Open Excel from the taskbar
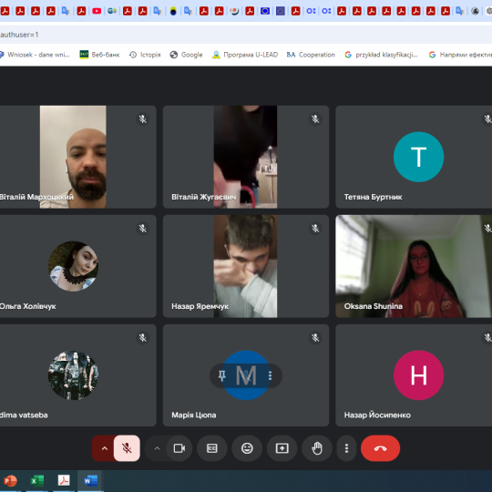 (x=37, y=481)
